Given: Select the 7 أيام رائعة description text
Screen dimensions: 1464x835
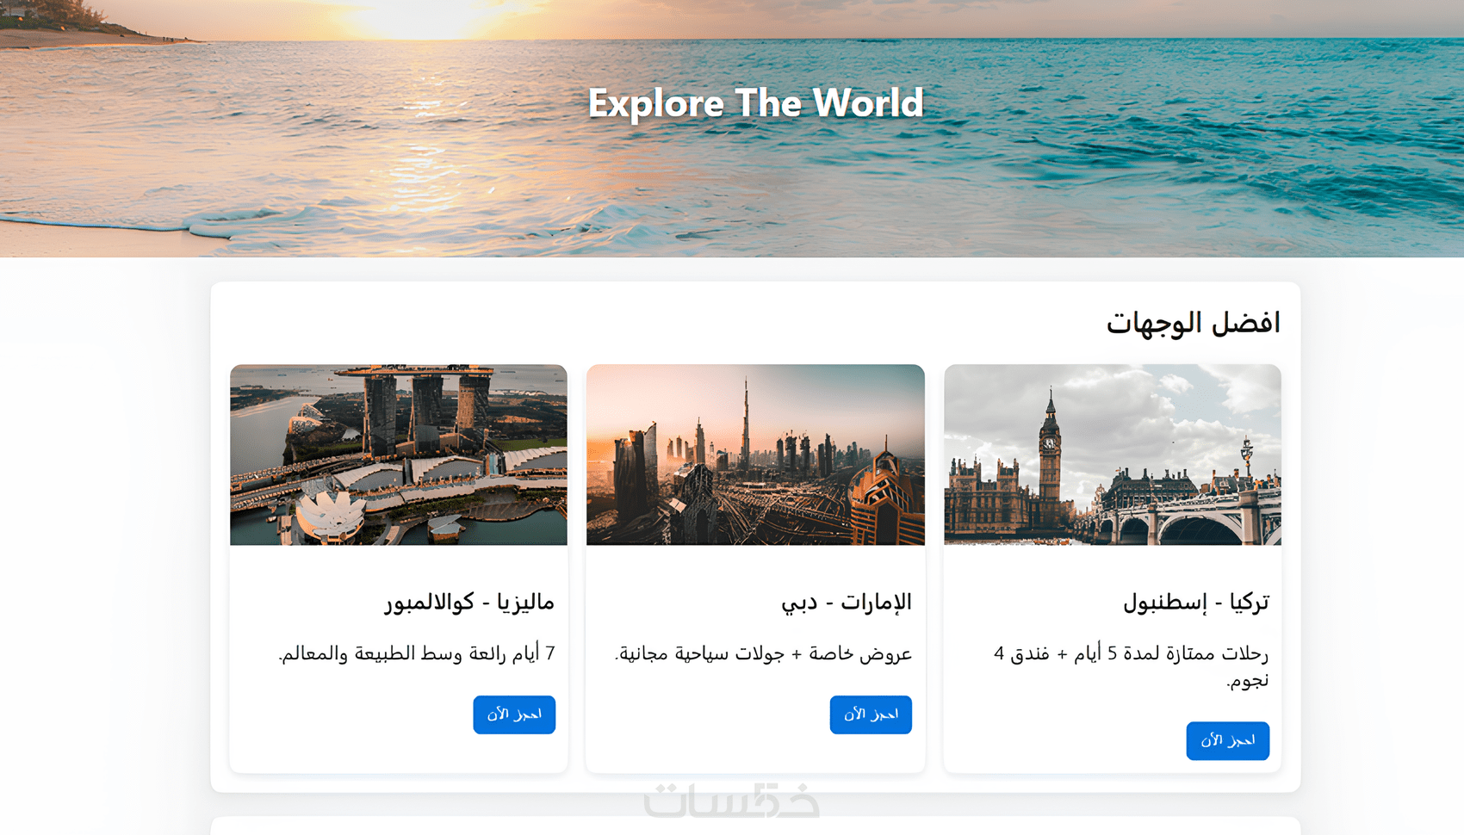Looking at the screenshot, I should pyautogui.click(x=417, y=653).
